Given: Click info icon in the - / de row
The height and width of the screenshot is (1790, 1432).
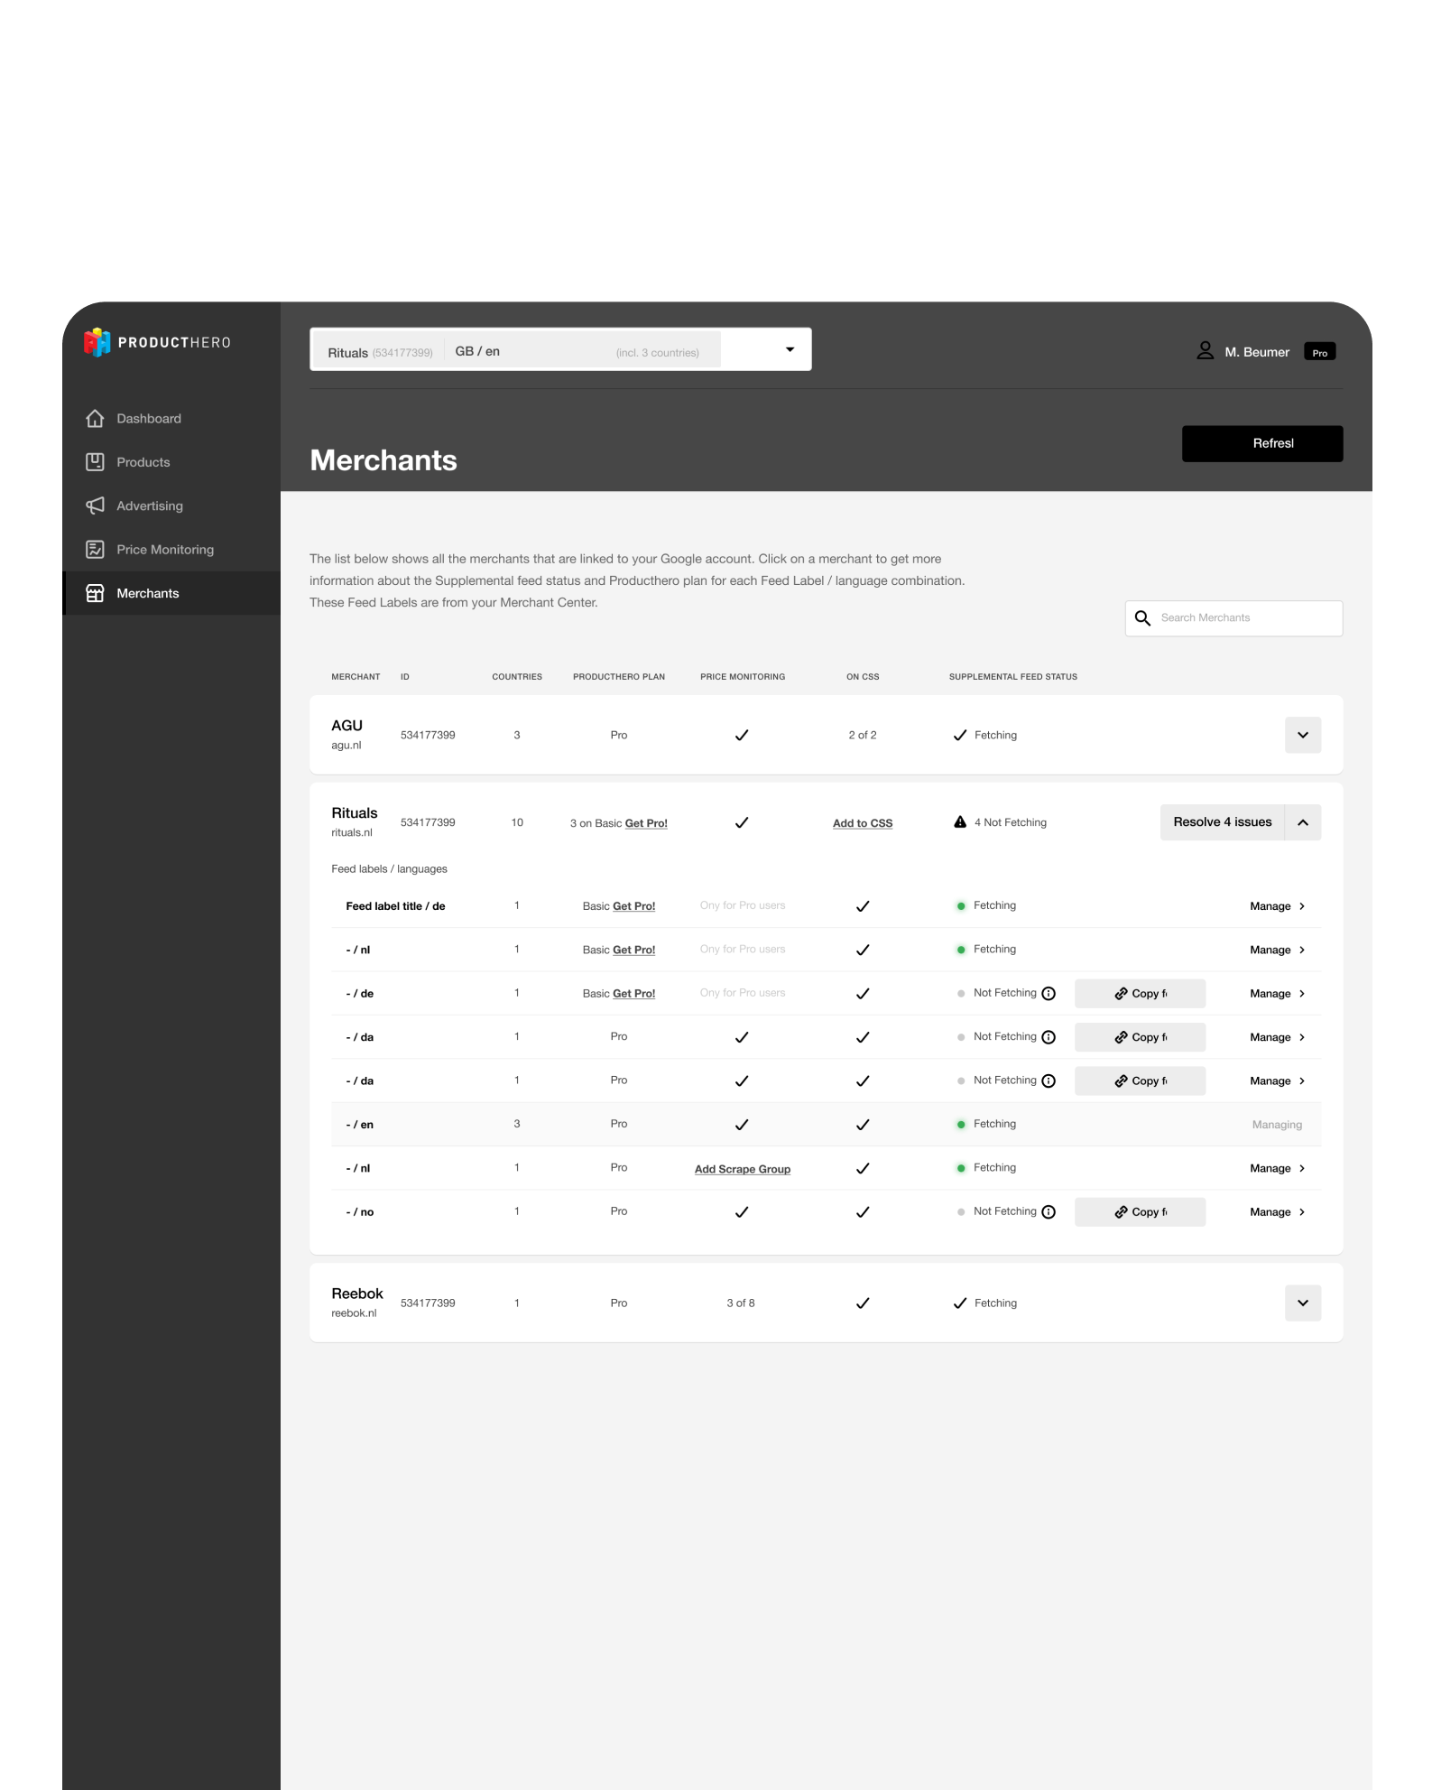Looking at the screenshot, I should tap(1049, 994).
